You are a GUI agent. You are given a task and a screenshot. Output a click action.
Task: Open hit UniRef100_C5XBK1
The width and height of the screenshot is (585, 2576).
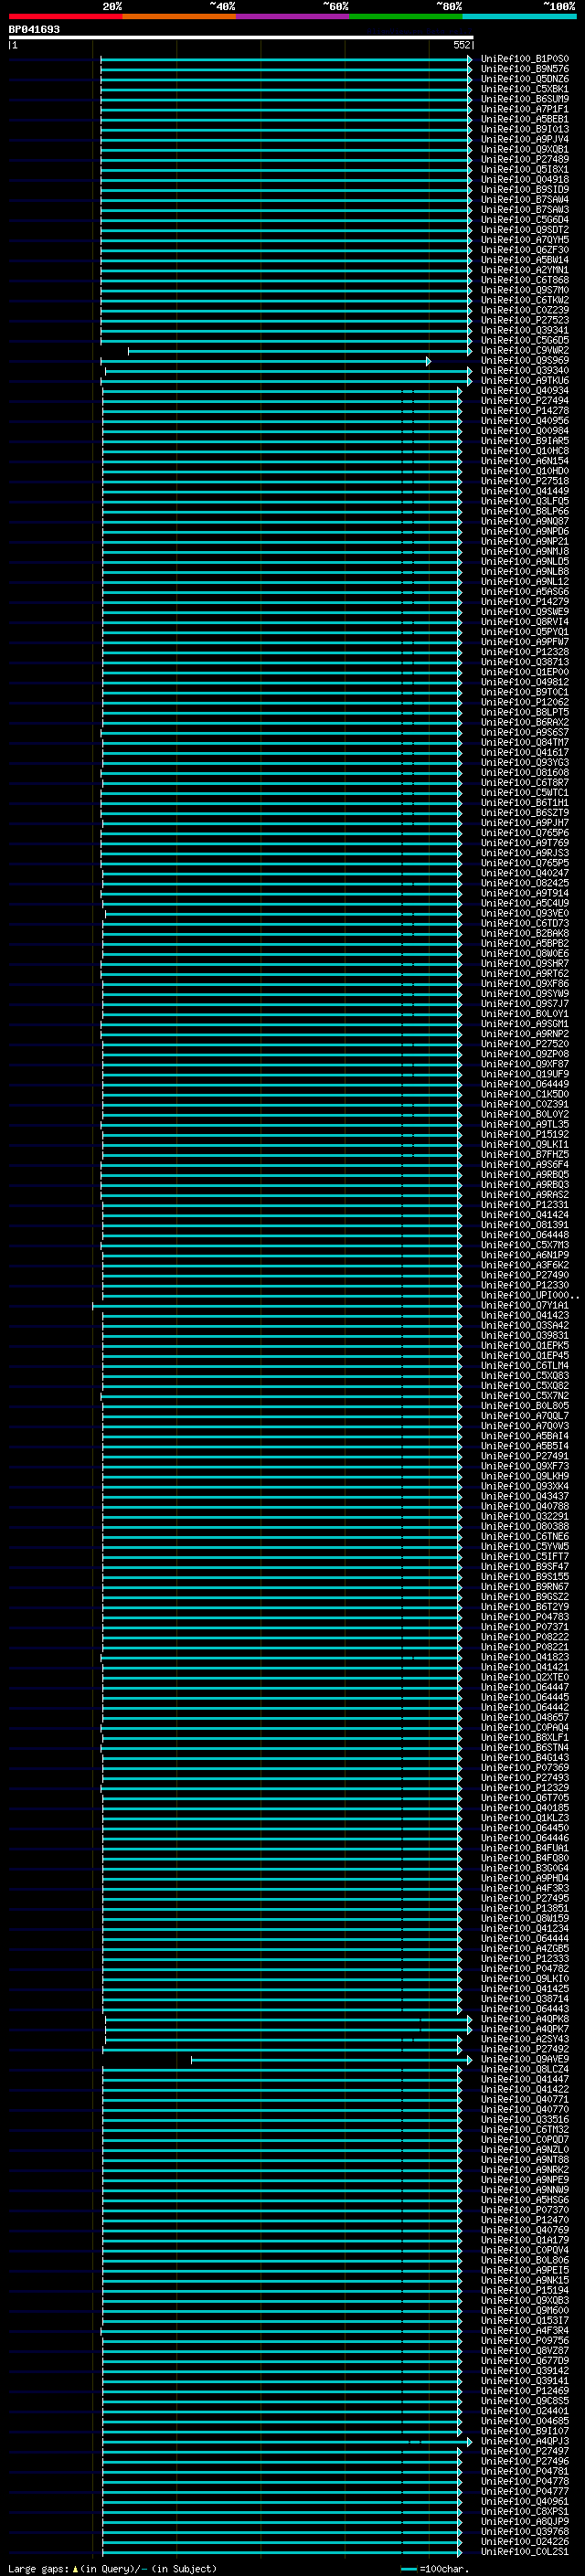click(525, 89)
